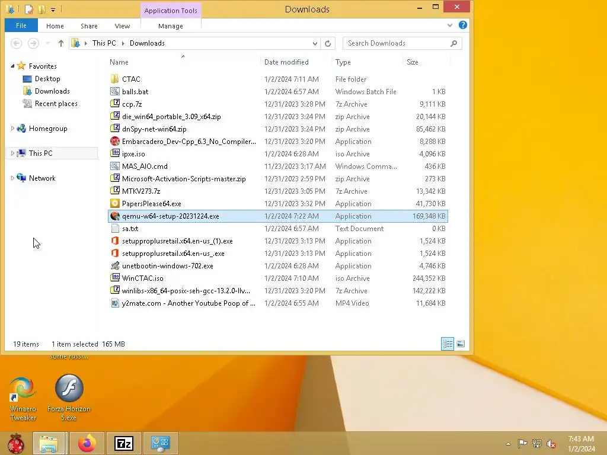
Task: Open address bar history dropdown
Action: (x=315, y=43)
